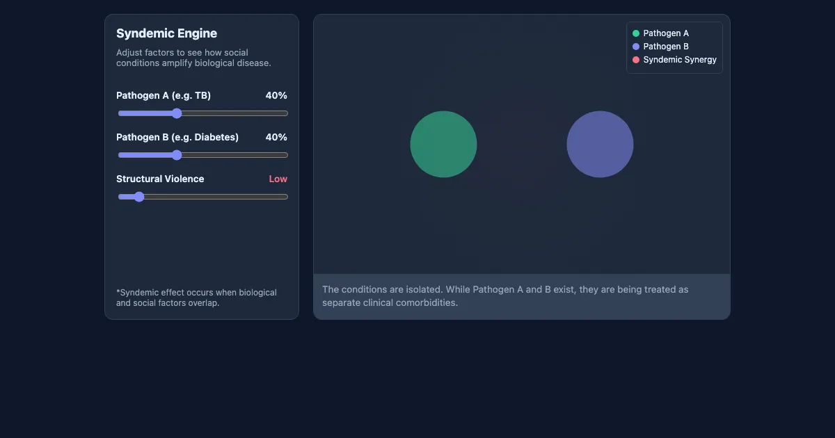Click the Syndemic effect footnote text

coord(196,298)
